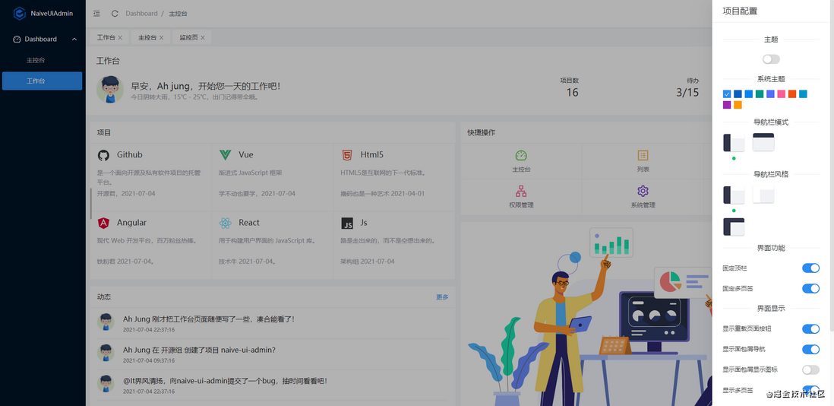Image resolution: width=834 pixels, height=406 pixels.
Task: Click the Angular project title
Action: pos(132,223)
